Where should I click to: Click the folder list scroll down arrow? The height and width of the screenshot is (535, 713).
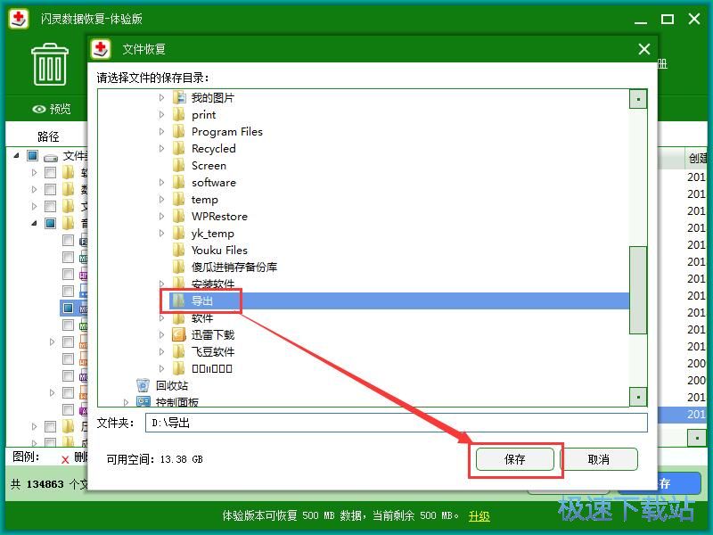tap(638, 397)
